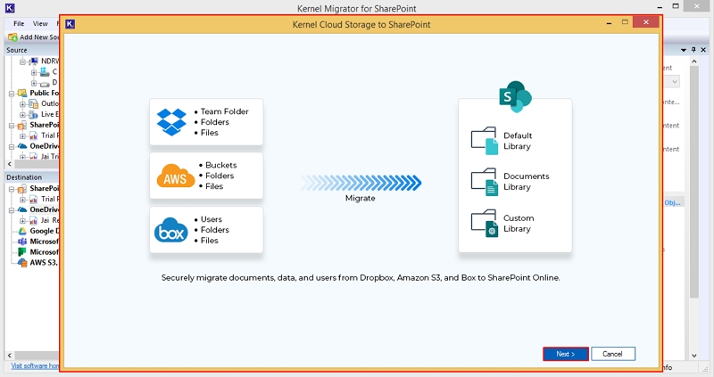
Task: Select Microsoft Planner icon in Destination tree
Action: (22, 252)
